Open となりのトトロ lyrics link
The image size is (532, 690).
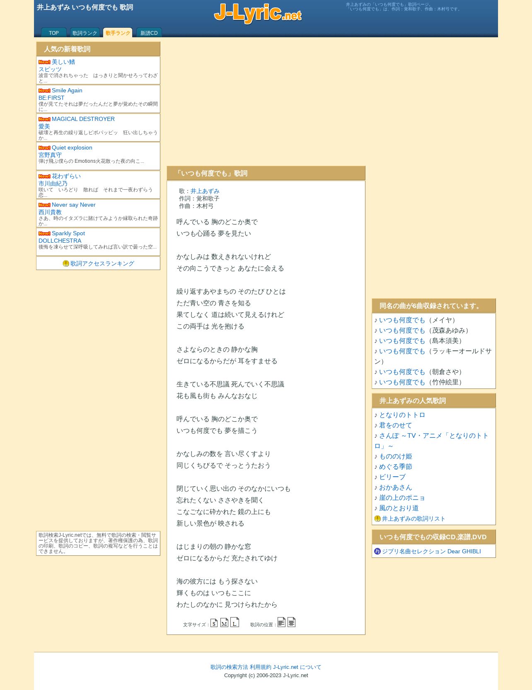(x=402, y=415)
